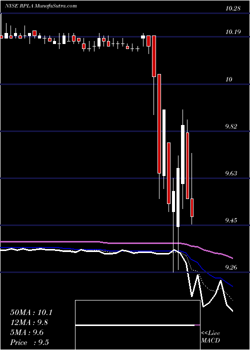Viewport: 250px width, 350px height.
Task: Click the tallest red candlestick below the 10 line
Action: (x=159, y=123)
